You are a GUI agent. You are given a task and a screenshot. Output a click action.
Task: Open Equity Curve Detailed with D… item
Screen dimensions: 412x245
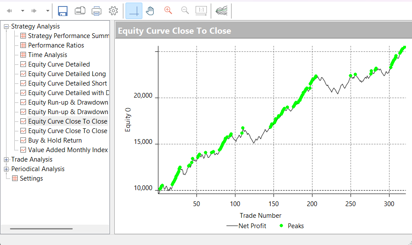(x=68, y=92)
